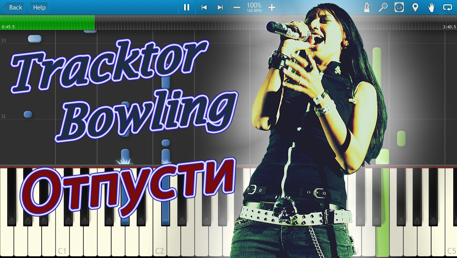Click measure number 33 marker

[3, 40]
